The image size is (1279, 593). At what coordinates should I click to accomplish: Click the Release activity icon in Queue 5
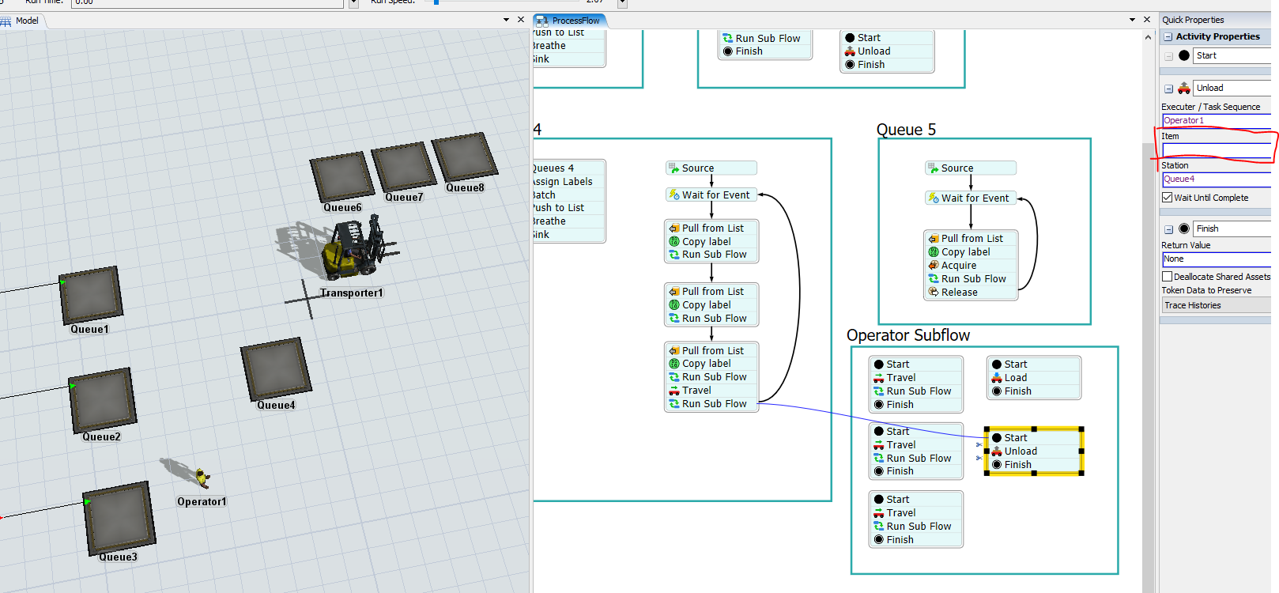[x=934, y=293]
